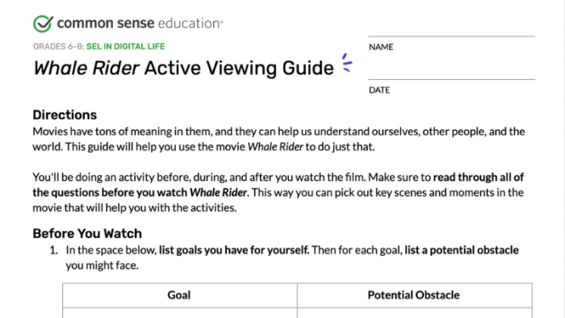The width and height of the screenshot is (565, 318).
Task: Select the Whale Rider Active Viewing Guide title
Action: [183, 68]
